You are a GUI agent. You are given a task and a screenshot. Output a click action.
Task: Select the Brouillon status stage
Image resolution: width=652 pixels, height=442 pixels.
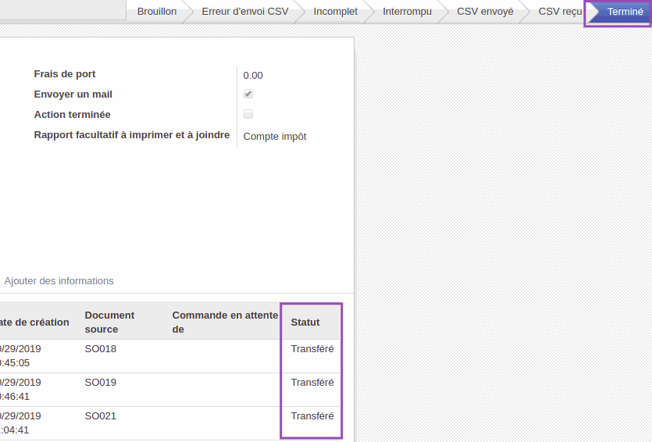point(157,12)
